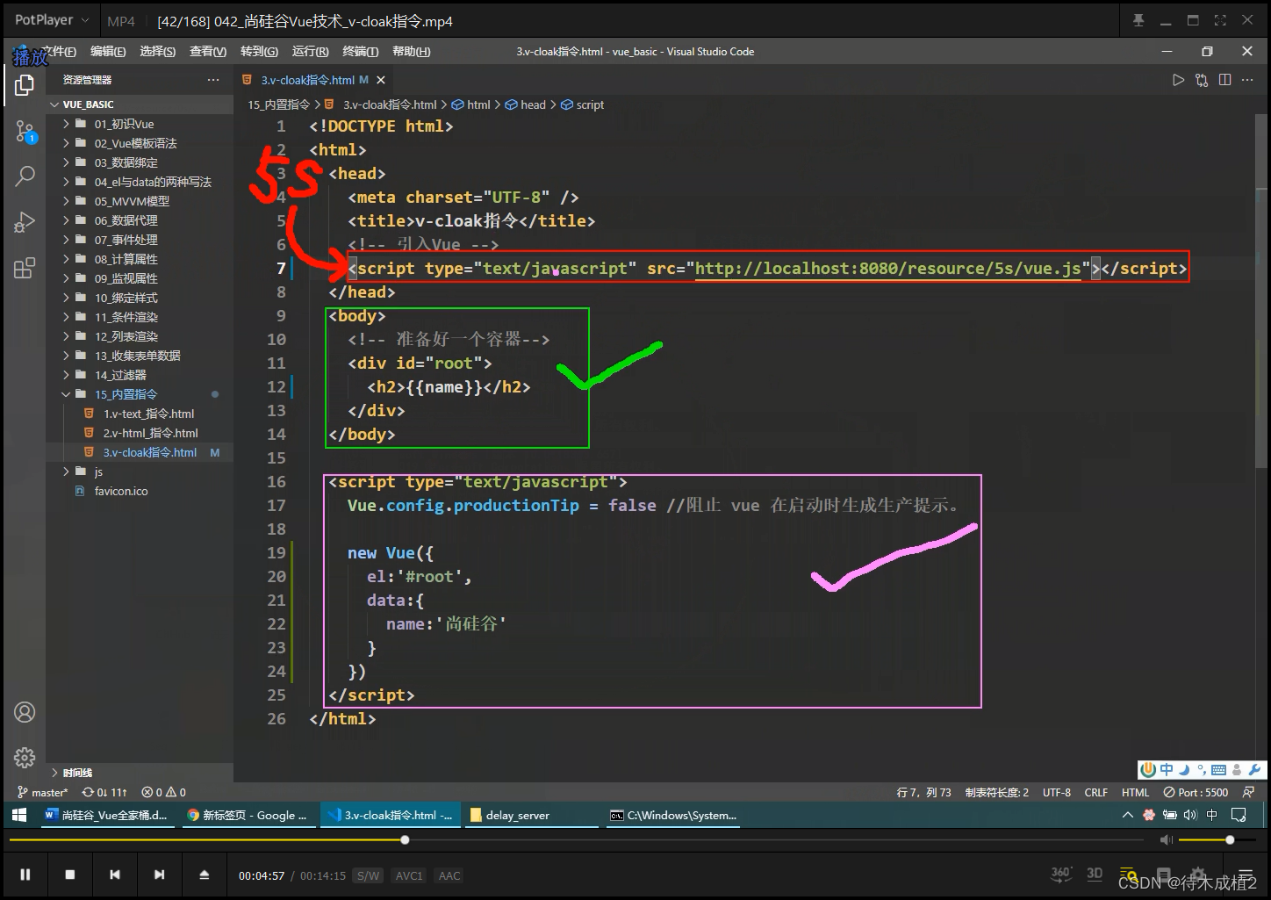Stop the PotPlayer video
This screenshot has width=1271, height=900.
pyautogui.click(x=70, y=875)
